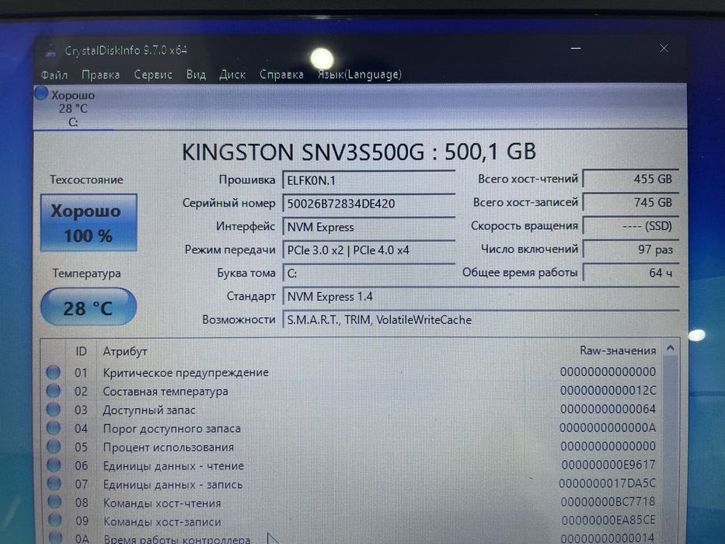Click the rotation speed value ---- (SSD)

point(631,225)
